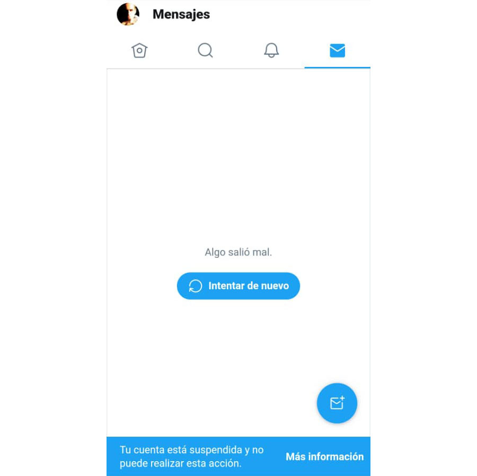Click the Algo salió mal error text
Viewport: 477px width, 476px height.
tap(238, 252)
